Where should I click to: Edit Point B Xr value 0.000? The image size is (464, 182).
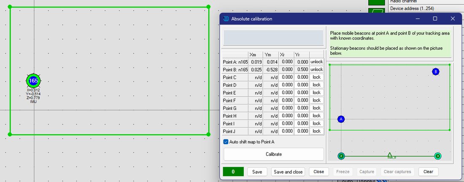tap(286, 70)
